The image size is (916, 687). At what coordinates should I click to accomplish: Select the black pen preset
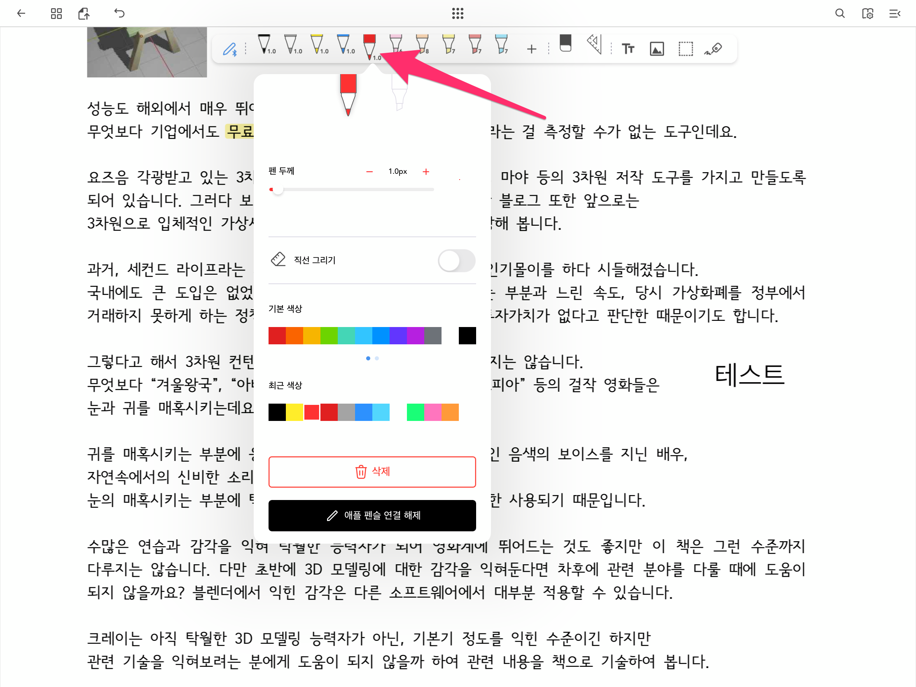click(x=264, y=44)
